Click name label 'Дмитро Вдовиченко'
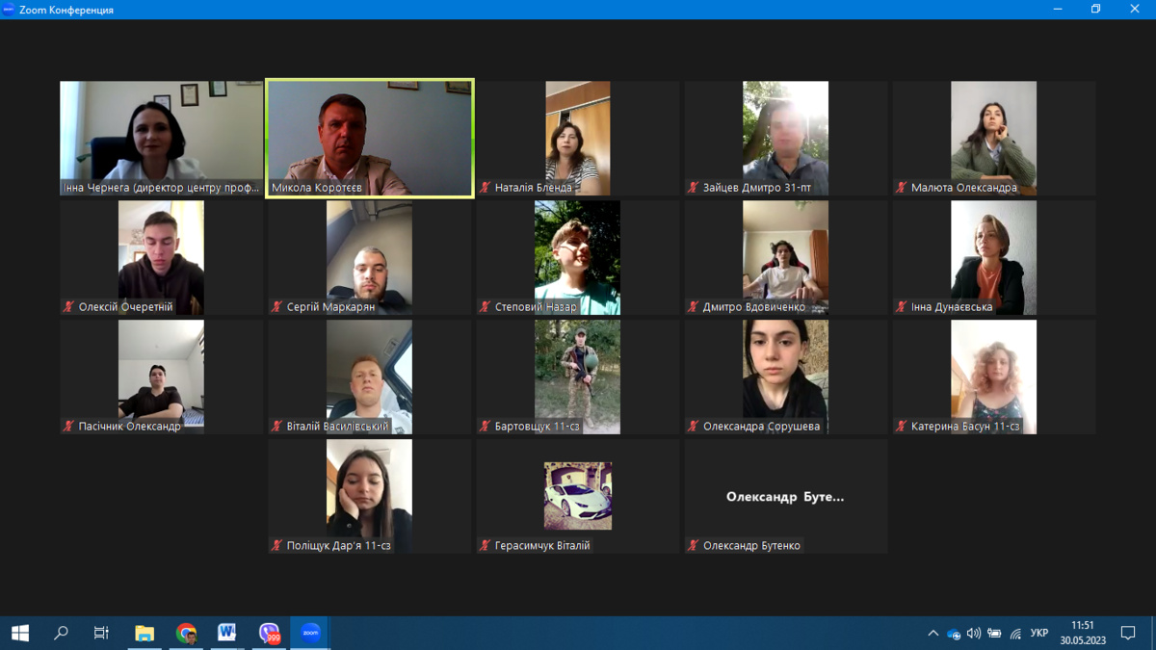Viewport: 1156px width, 650px height. click(754, 307)
